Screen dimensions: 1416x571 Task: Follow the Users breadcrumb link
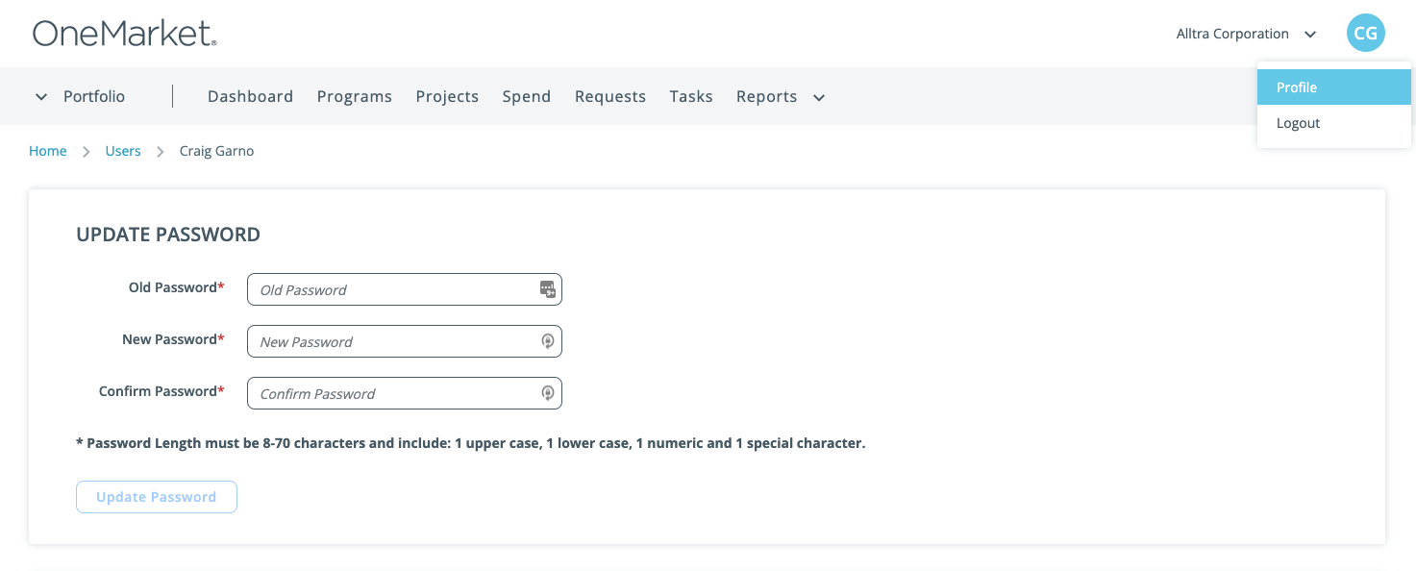pyautogui.click(x=123, y=151)
